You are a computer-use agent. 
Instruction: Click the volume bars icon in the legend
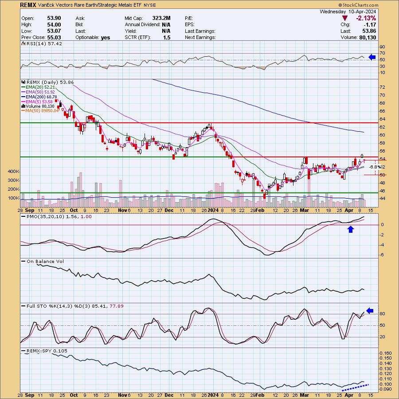click(23, 106)
